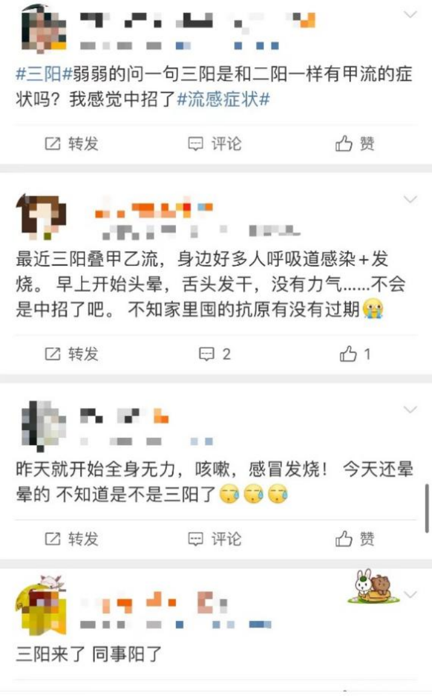Repost the third post about 全身无力
The width and height of the screenshot is (432, 696).
(x=71, y=539)
